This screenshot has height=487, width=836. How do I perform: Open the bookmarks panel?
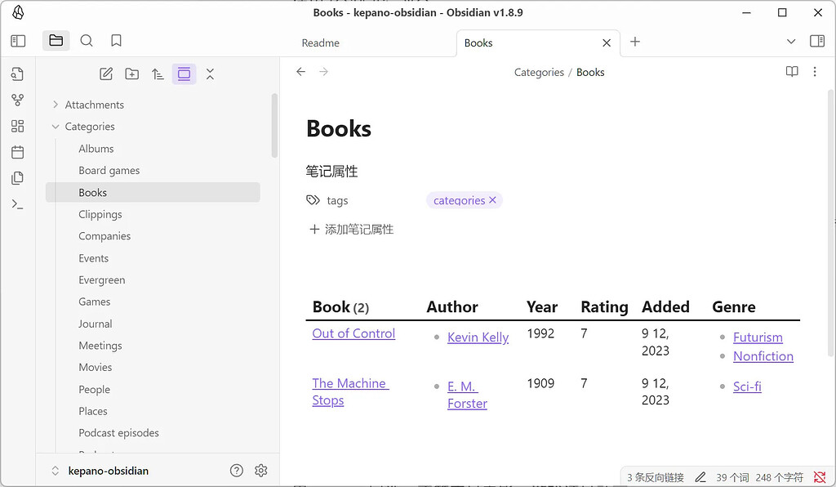pos(116,41)
